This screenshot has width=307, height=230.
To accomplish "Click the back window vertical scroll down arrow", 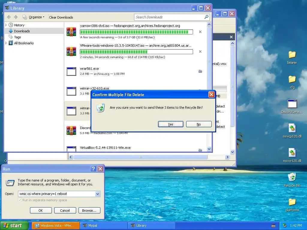I will pyautogui.click(x=232, y=152).
